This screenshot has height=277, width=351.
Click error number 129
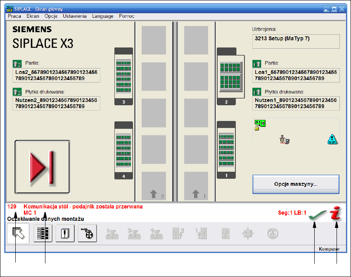pos(12,206)
